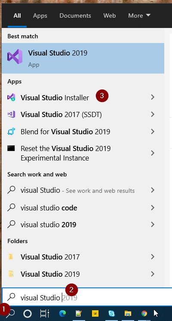Click the taskbar Search magnifier button
The width and height of the screenshot is (172, 321).
point(10,313)
